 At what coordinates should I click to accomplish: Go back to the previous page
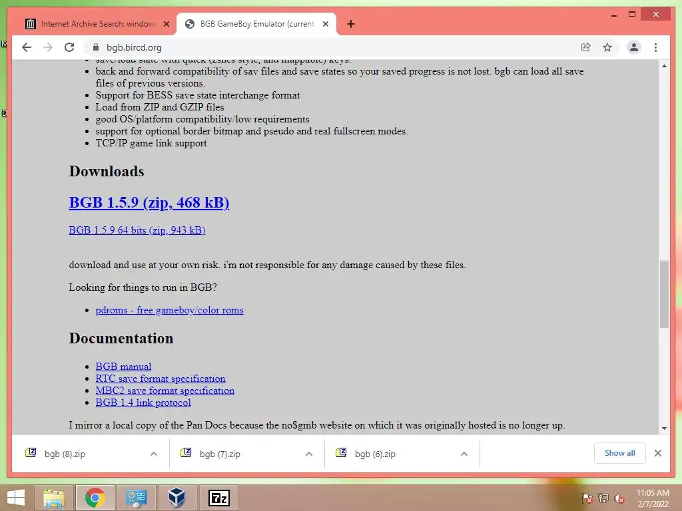[x=27, y=47]
